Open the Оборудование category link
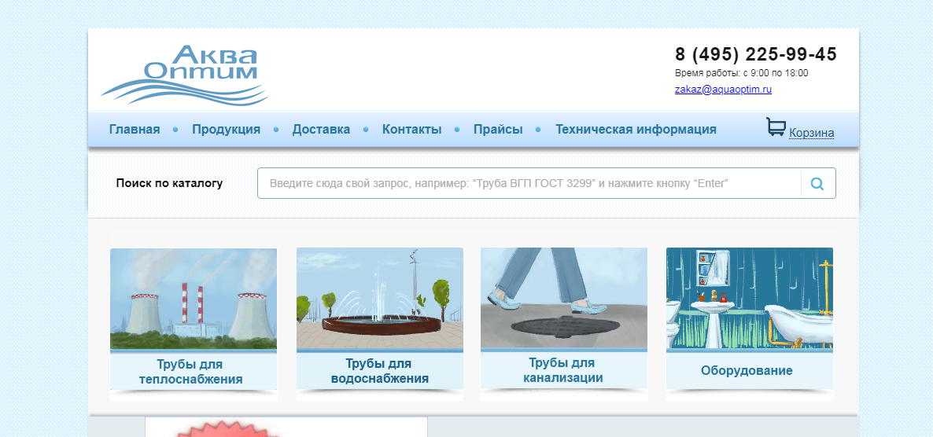933x437 pixels. (x=747, y=371)
